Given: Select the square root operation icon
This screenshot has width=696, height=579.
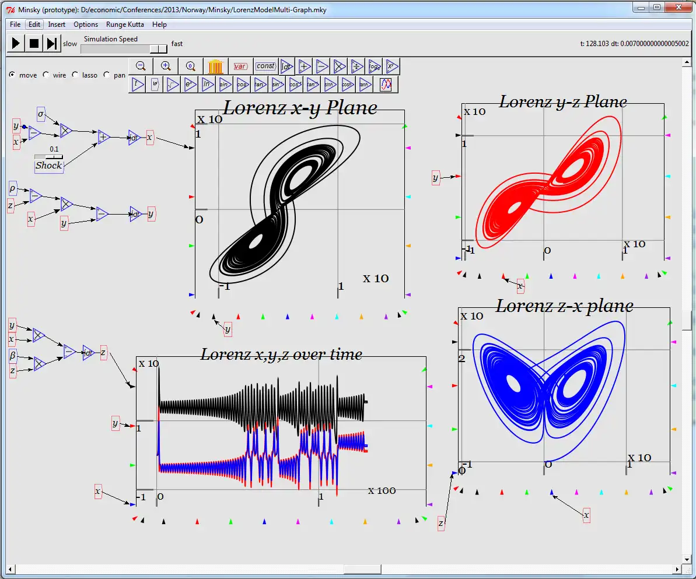Looking at the screenshot, I should coord(172,85).
